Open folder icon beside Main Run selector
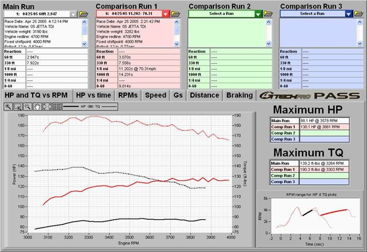The image size is (367, 252). 84,14
